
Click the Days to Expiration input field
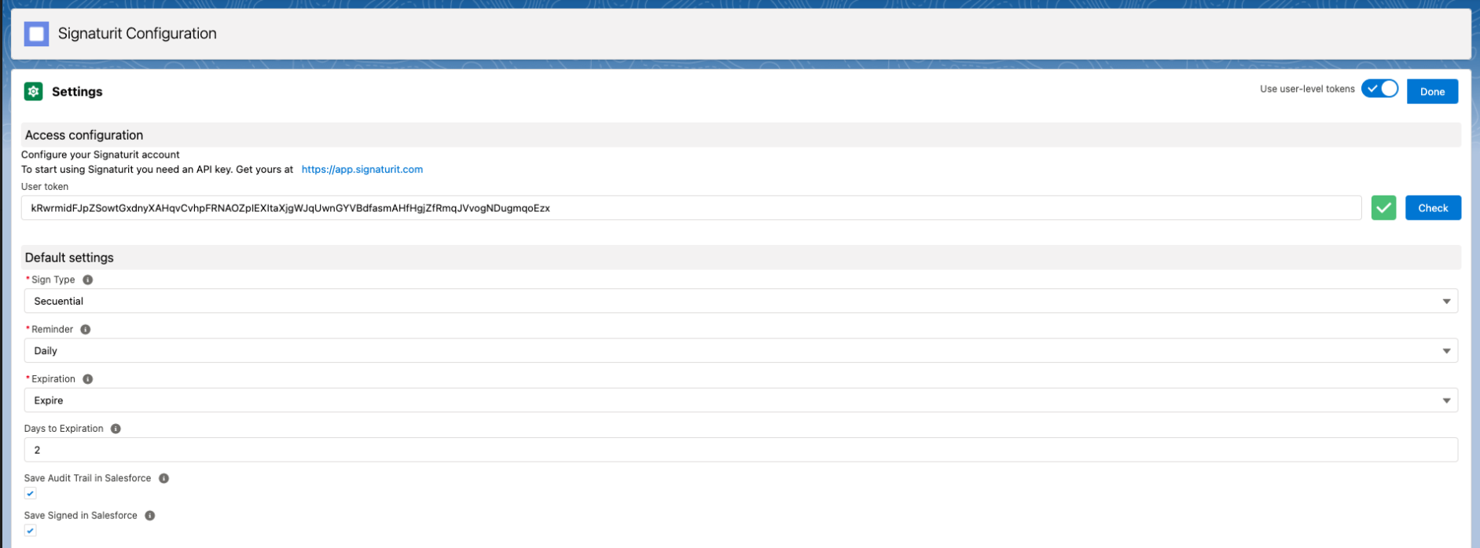coord(740,450)
